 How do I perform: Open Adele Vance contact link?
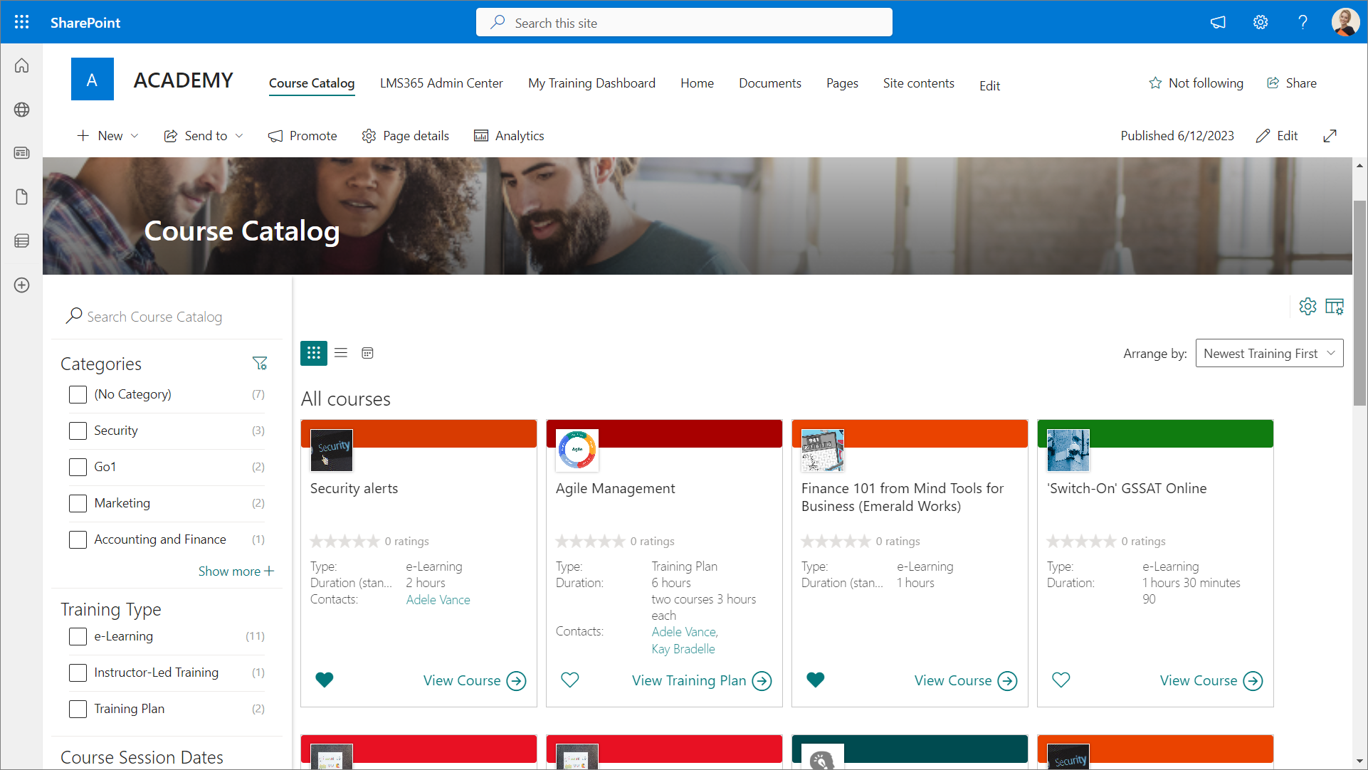point(438,600)
